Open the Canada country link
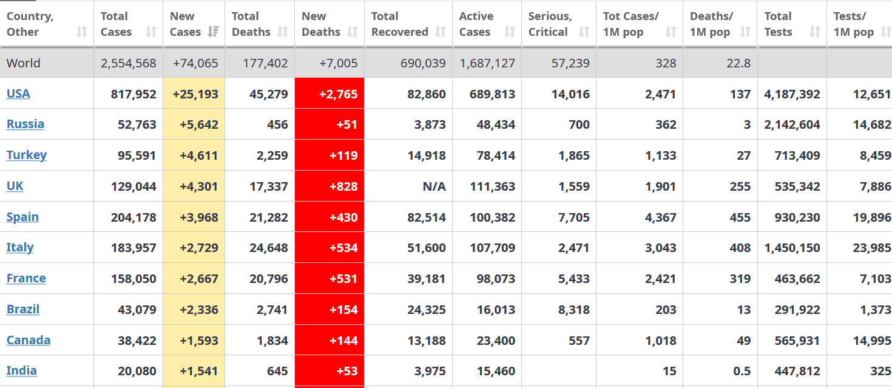Image resolution: width=892 pixels, height=388 pixels. [x=29, y=340]
